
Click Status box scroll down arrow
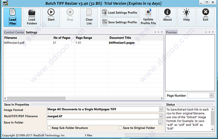(213, 129)
